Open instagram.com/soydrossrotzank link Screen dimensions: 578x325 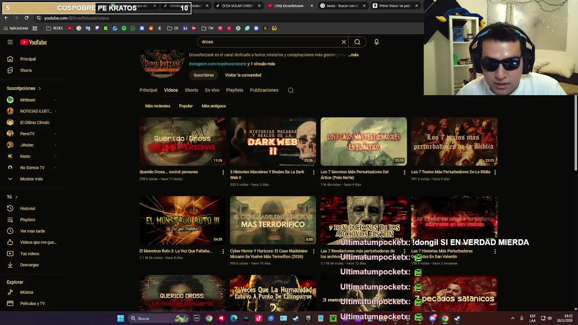click(x=218, y=64)
